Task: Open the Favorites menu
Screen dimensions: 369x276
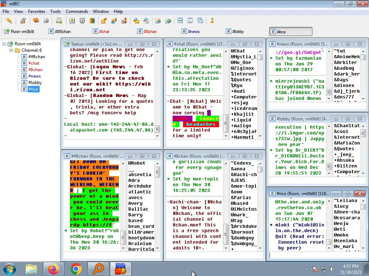Action: pyautogui.click(x=36, y=11)
